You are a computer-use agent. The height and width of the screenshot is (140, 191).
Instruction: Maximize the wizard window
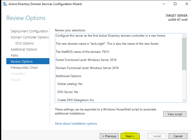(175, 4)
